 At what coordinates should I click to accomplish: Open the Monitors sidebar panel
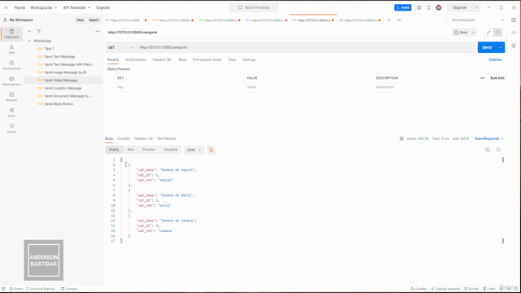(11, 97)
